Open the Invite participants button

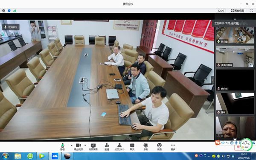tap(107, 147)
